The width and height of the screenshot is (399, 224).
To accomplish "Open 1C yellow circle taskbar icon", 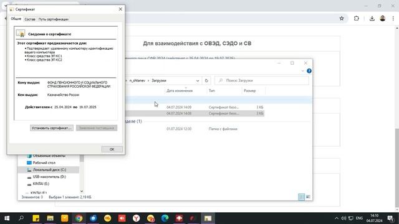I will [x=108, y=218].
